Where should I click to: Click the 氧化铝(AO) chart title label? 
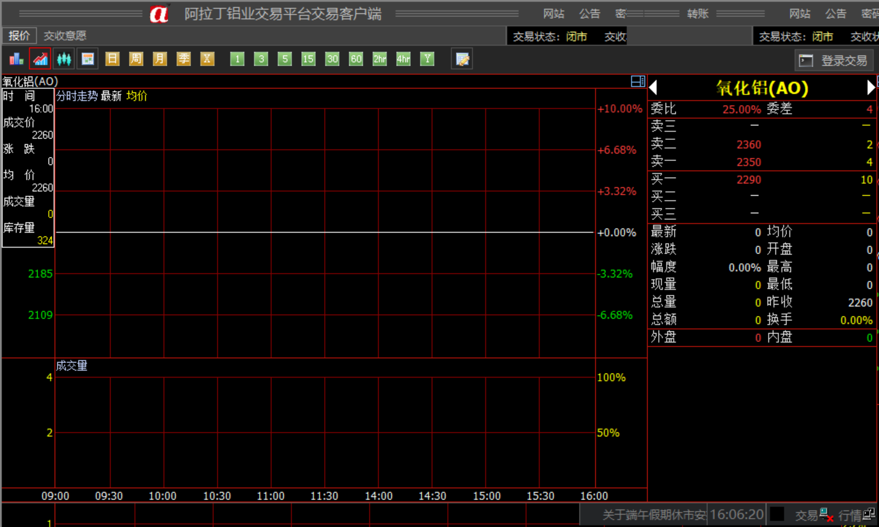click(x=30, y=81)
